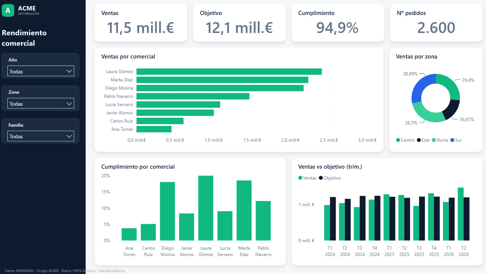This screenshot has width=486, height=274.
Task: Click the 20% y-axis label
Action: [106, 176]
